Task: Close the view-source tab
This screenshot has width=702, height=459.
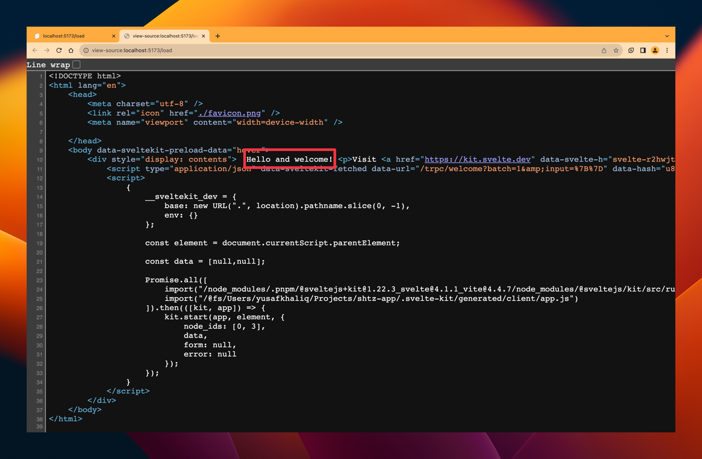Action: [x=203, y=36]
